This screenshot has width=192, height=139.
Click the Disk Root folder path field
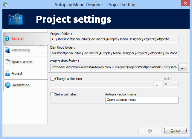click(115, 53)
